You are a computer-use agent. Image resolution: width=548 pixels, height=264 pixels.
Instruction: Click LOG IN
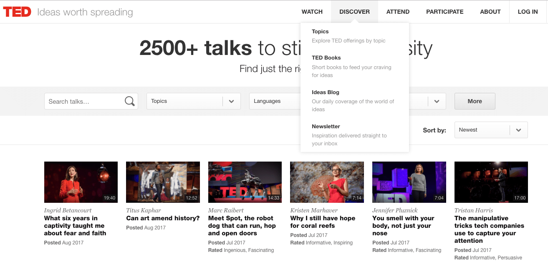[x=528, y=12]
